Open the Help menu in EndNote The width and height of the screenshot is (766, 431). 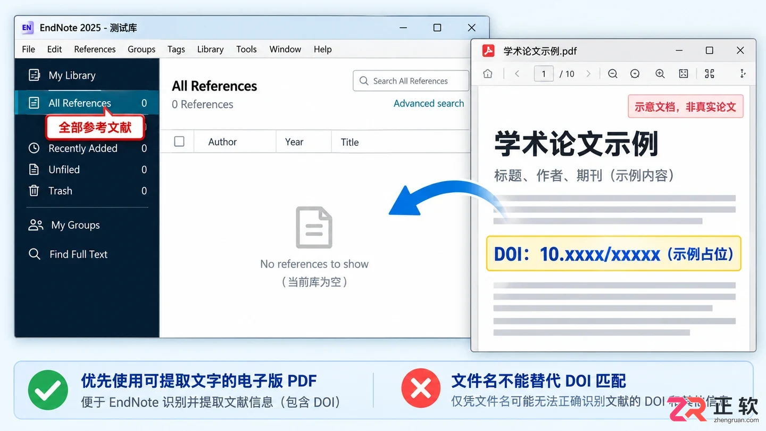(322, 49)
